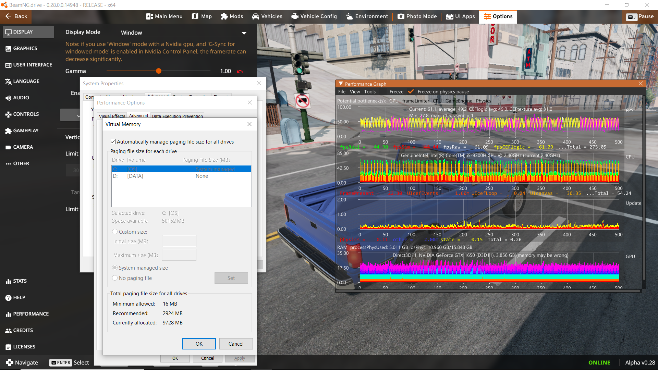Select the C: [OS] drive row

coord(182,169)
